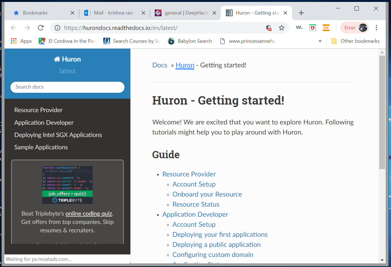Open a new tab with plus button
The image size is (391, 267).
(x=301, y=13)
